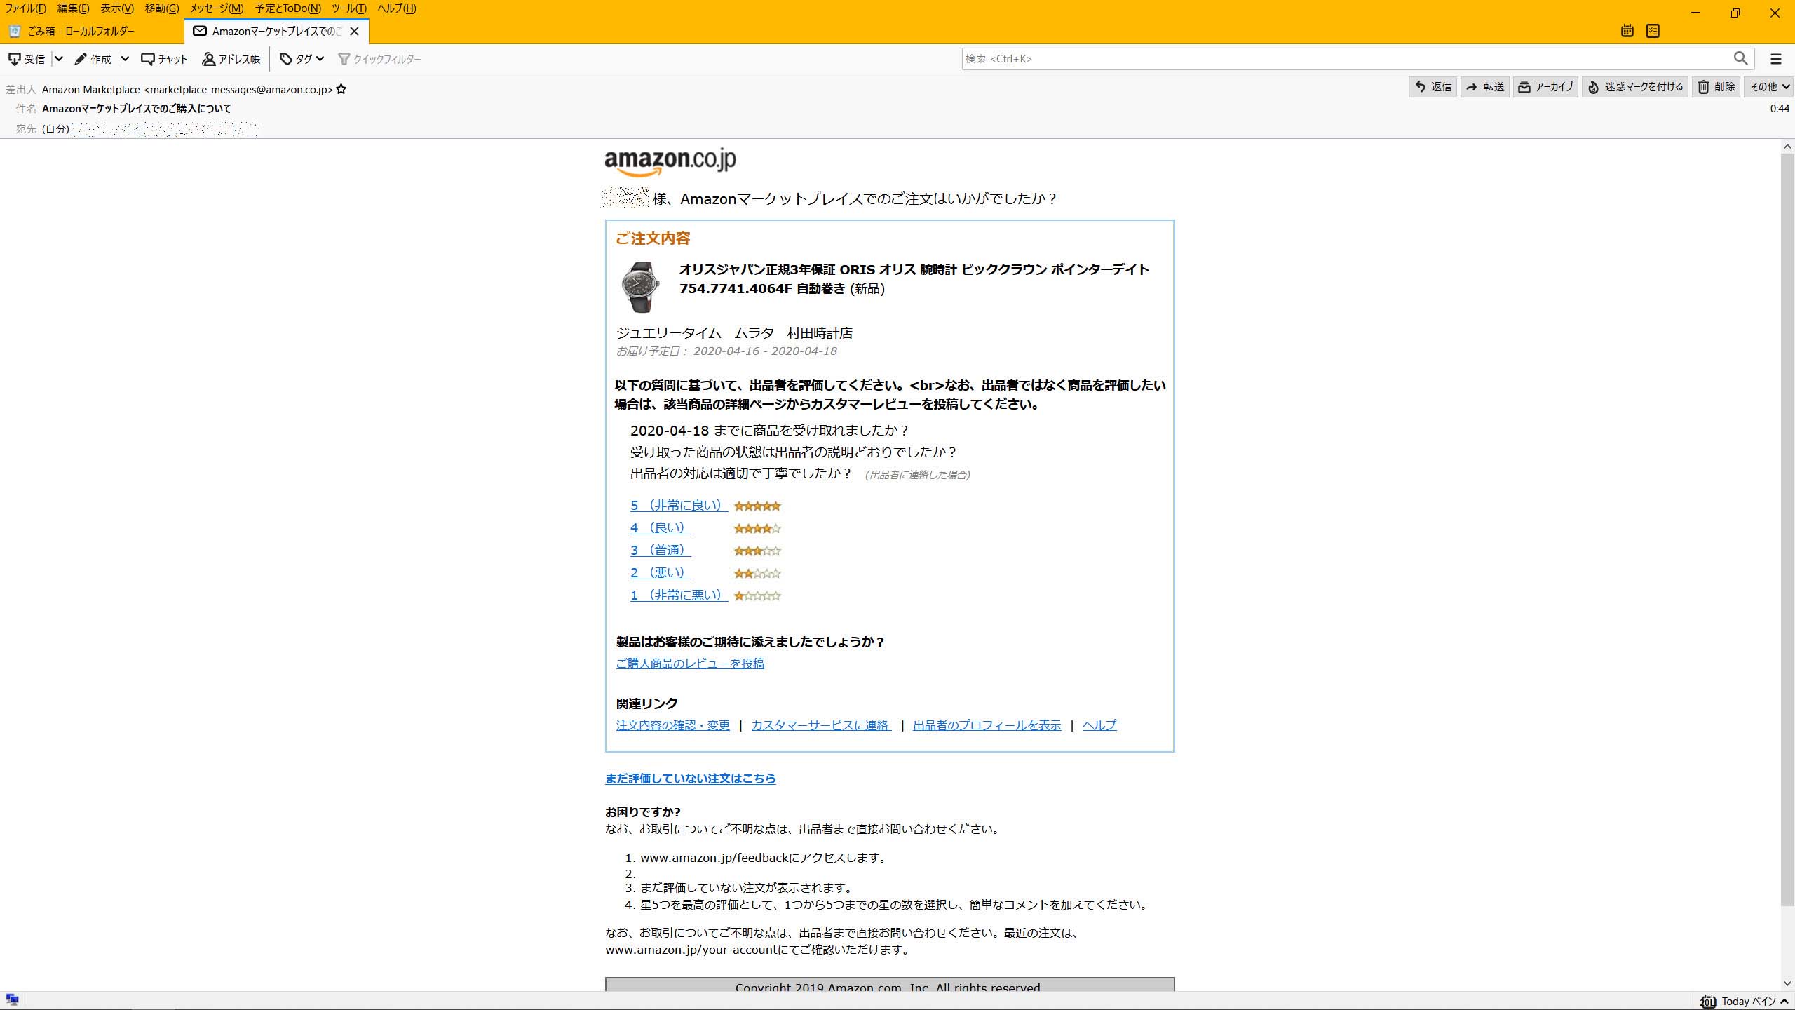Open the dropdown arrow next to 受信
The width and height of the screenshot is (1795, 1010).
coord(59,59)
